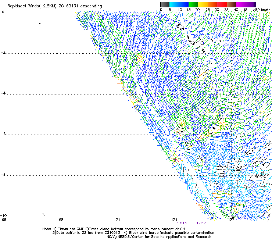272x239 pixels.
Task: Click the latitude axis label '-2'
Action: pos(3,53)
